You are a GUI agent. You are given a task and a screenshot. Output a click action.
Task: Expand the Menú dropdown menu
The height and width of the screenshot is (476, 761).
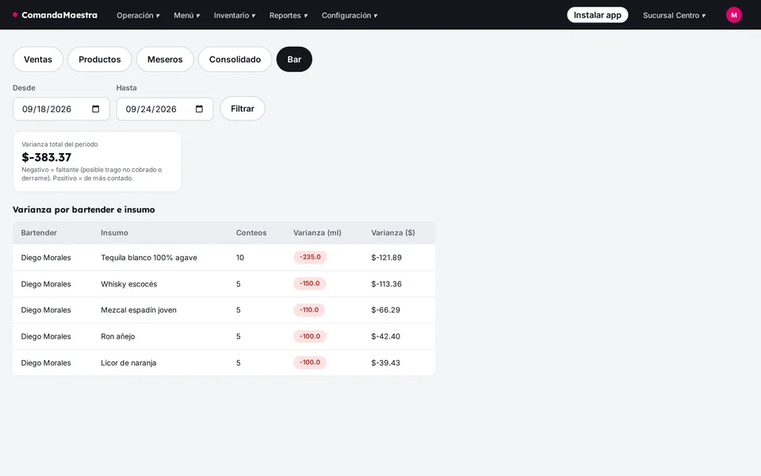pos(187,15)
